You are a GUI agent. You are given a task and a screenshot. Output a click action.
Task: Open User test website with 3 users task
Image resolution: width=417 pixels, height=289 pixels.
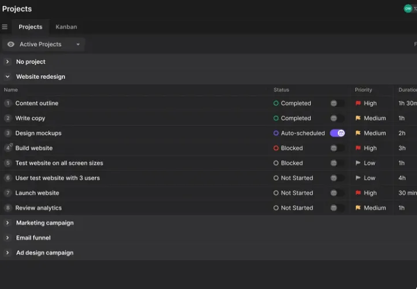[57, 178]
